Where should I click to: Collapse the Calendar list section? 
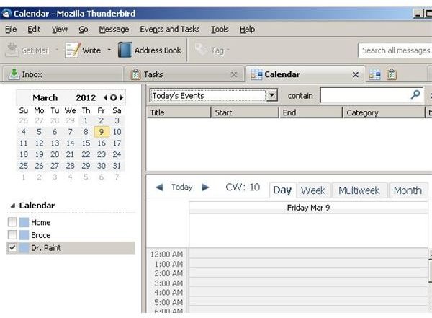(x=13, y=206)
